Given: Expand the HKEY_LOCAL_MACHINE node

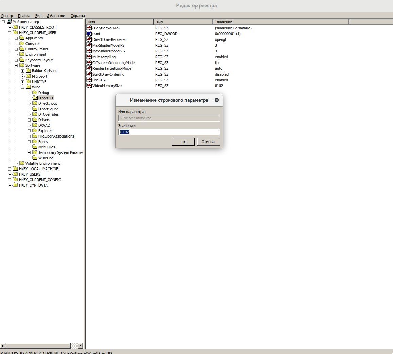Looking at the screenshot, I should [10, 169].
